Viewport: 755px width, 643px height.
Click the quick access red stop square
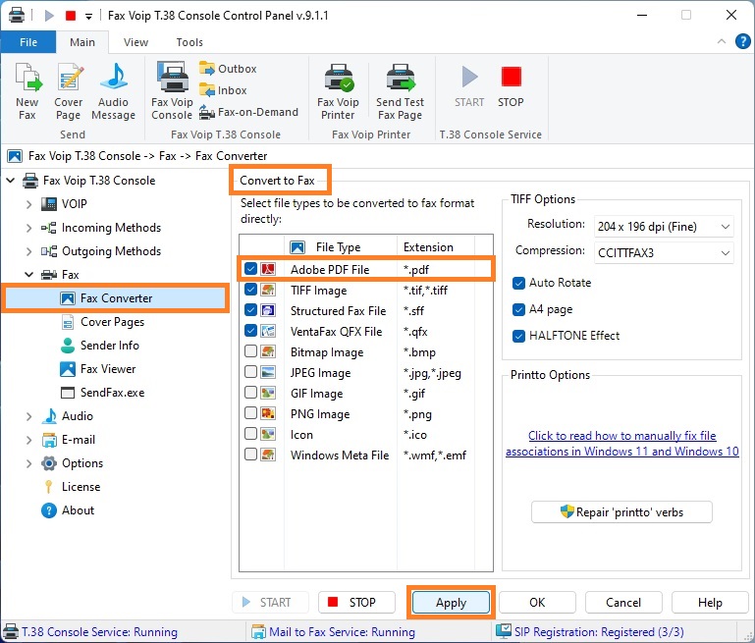coord(71,16)
